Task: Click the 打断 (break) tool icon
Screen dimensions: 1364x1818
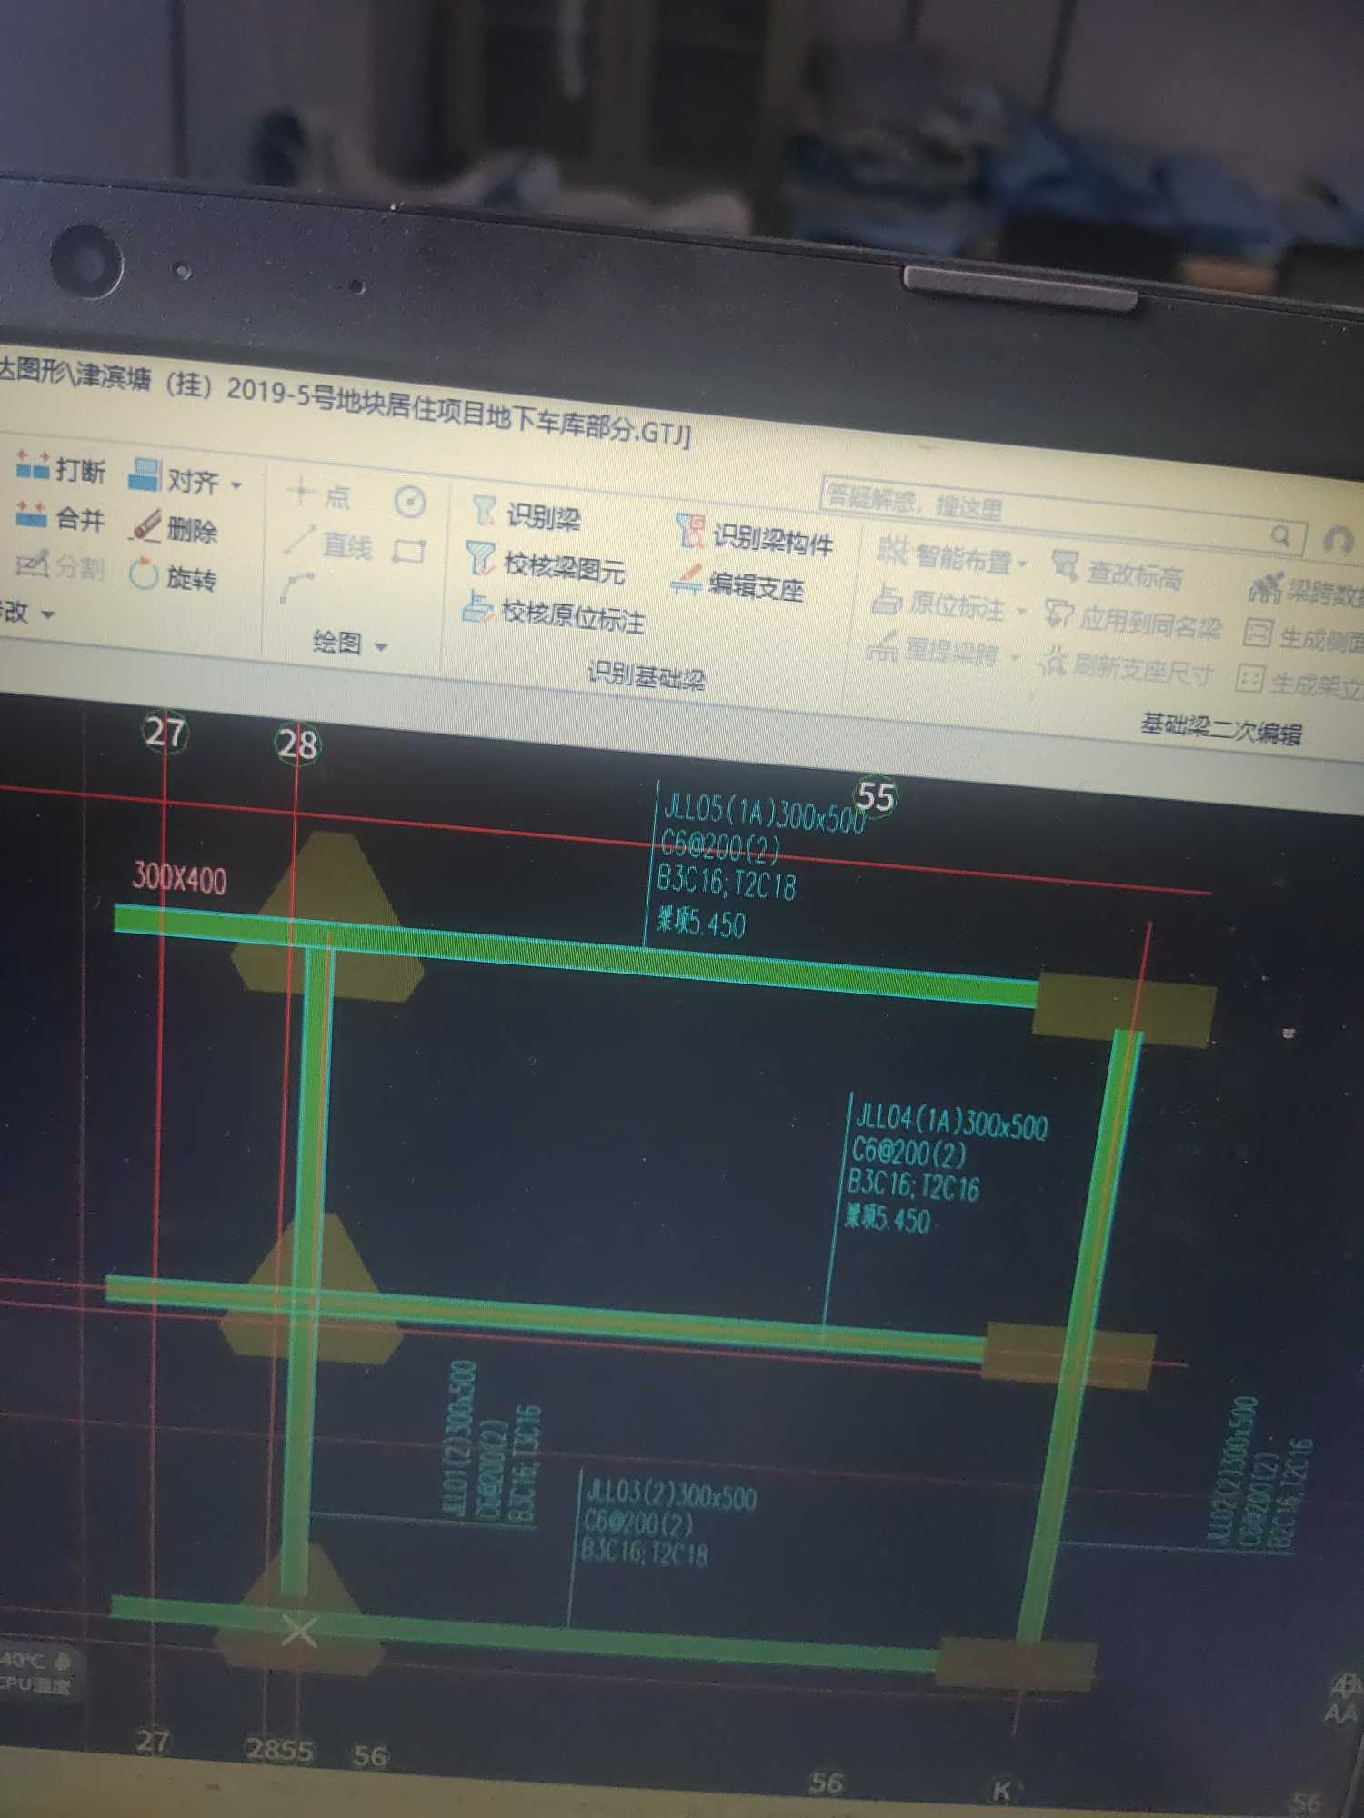Action: pos(34,465)
